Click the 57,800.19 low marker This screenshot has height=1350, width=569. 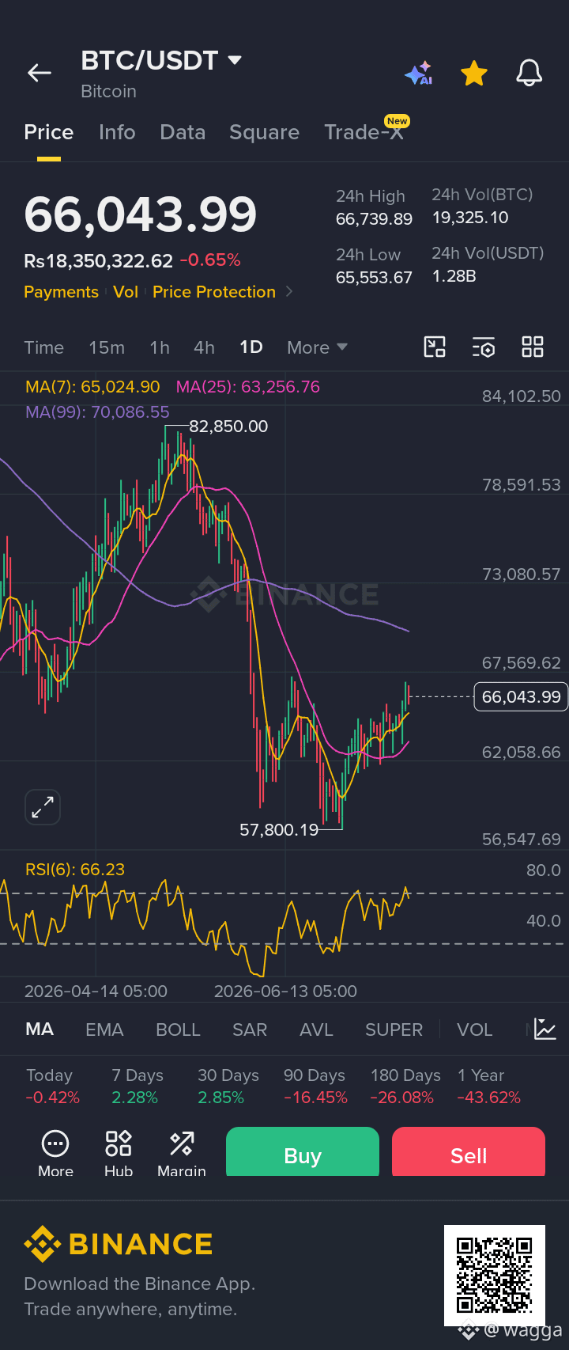click(279, 830)
